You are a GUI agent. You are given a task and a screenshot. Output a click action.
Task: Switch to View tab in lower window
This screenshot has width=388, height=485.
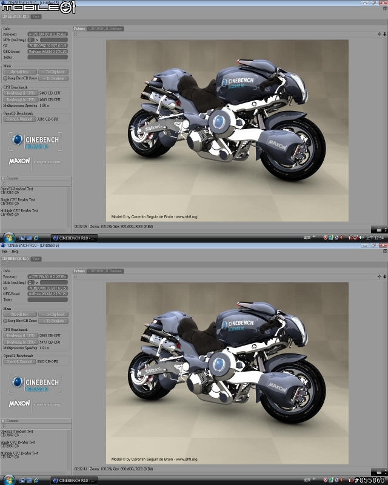[x=36, y=259]
